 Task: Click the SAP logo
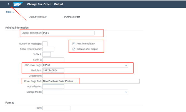[18, 4]
